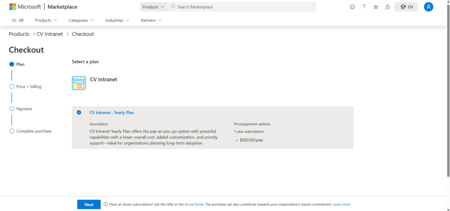Viewport: 450px width, 211px height.
Task: Click the 1-year subscription text
Action: click(x=249, y=132)
